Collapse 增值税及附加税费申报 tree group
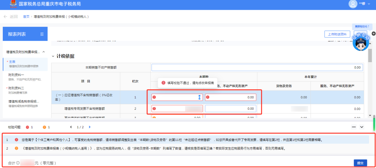Image resolution: width=376 pixels, height=168 pixels. tap(44, 52)
